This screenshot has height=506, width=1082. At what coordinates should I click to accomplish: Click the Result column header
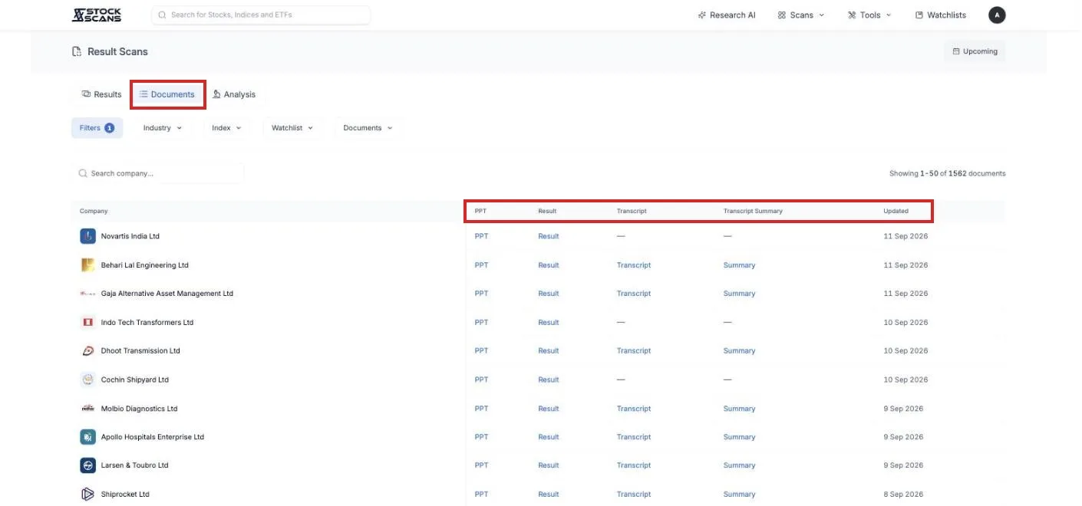coord(547,211)
